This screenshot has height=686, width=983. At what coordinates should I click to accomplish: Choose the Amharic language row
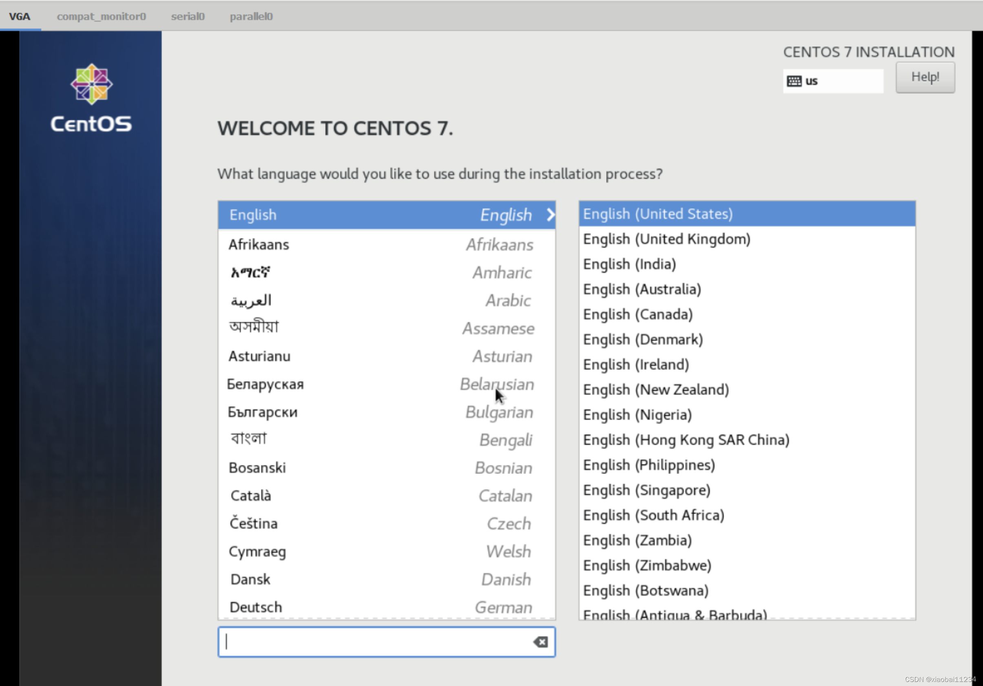[x=386, y=272]
